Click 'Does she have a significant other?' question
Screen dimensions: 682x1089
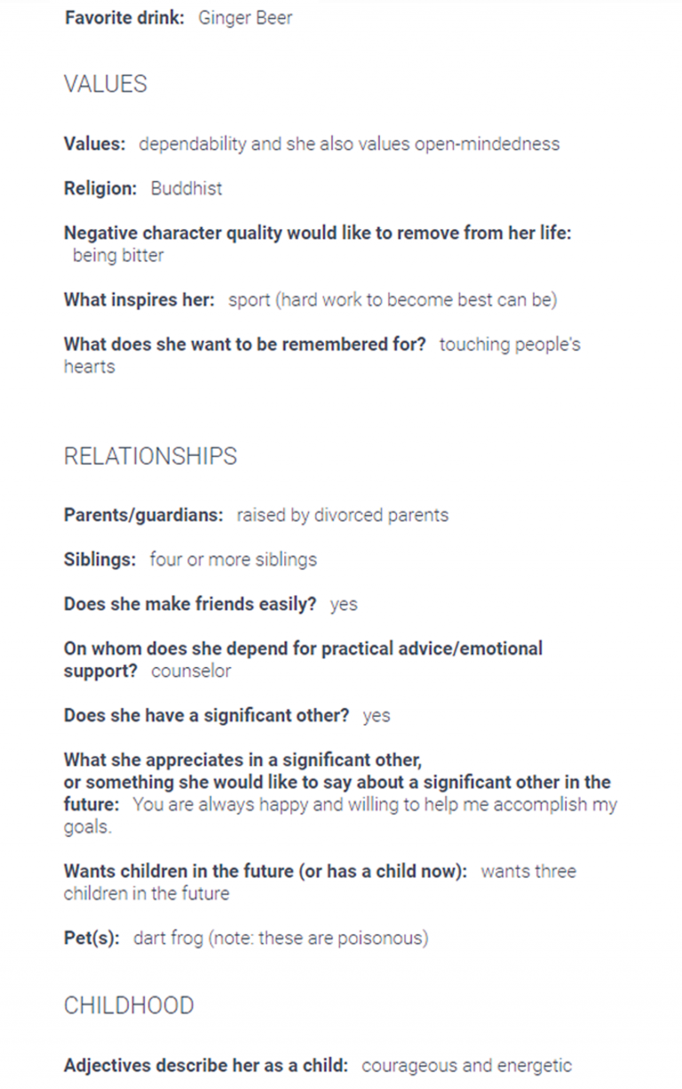(206, 716)
